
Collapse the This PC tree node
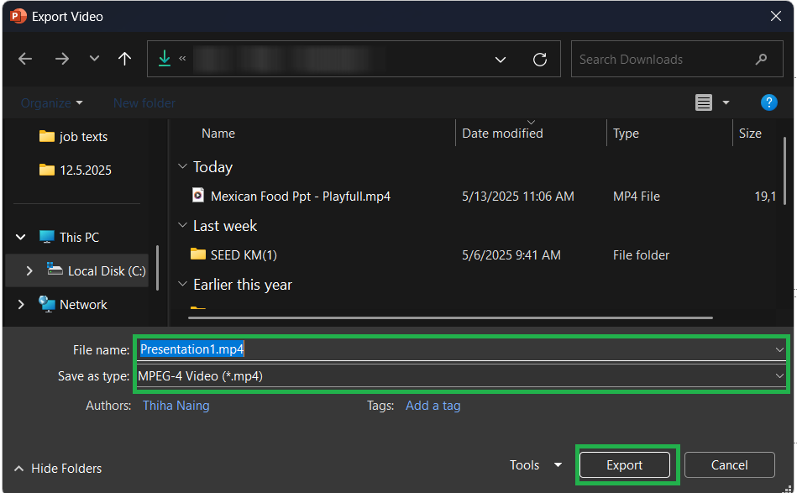21,237
